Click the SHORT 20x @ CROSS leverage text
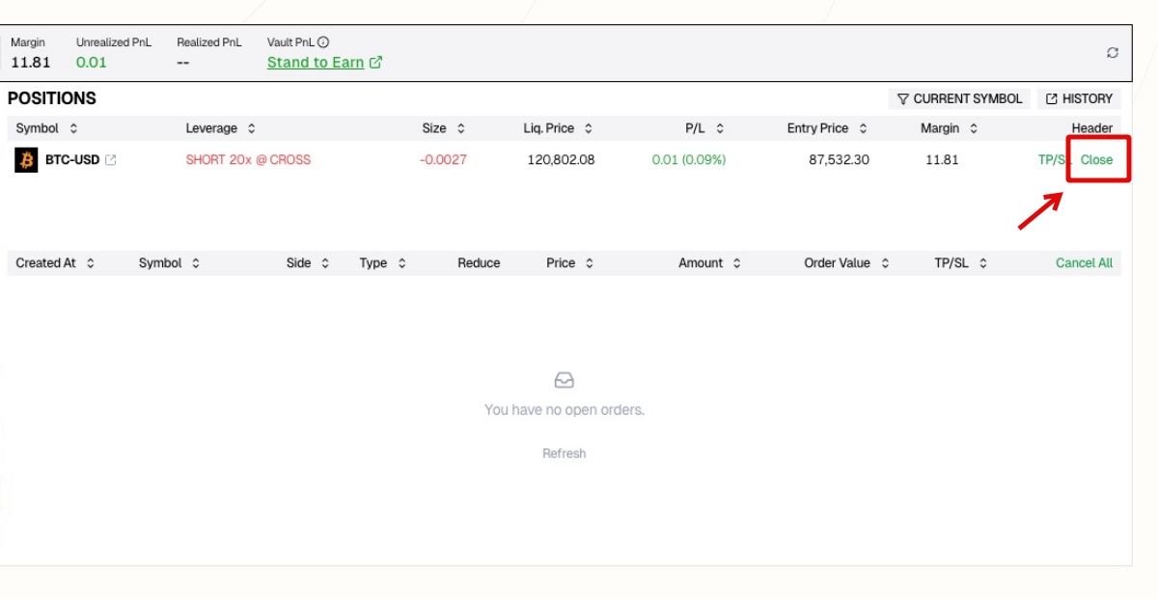Screen dimensions: 1158x599 coord(248,160)
